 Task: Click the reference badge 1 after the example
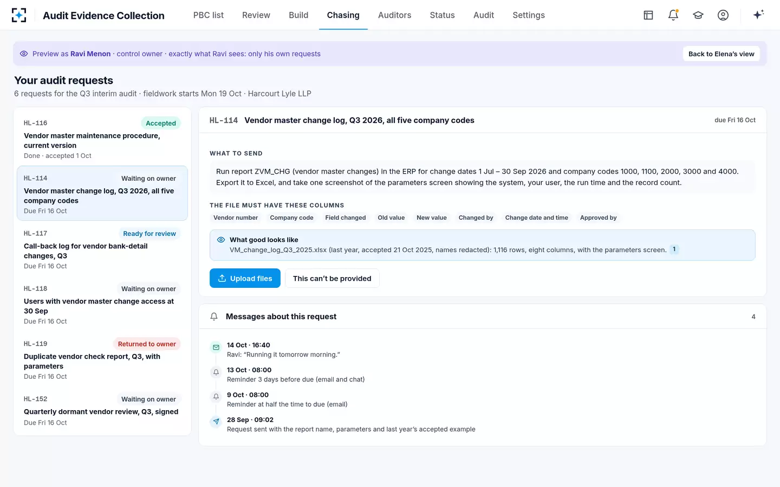674,249
